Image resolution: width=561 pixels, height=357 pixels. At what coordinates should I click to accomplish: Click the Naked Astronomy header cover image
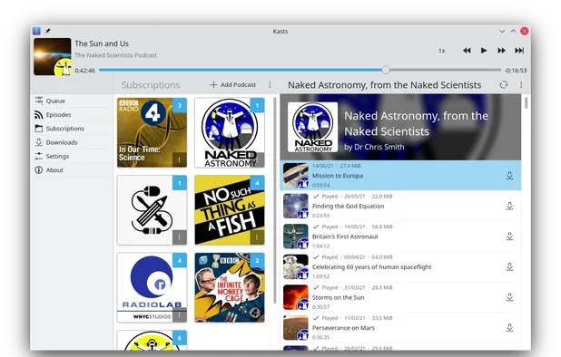(x=312, y=127)
